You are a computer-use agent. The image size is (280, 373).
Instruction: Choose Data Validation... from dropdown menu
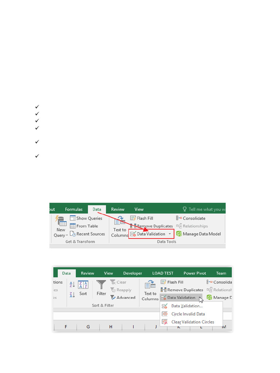(191, 306)
